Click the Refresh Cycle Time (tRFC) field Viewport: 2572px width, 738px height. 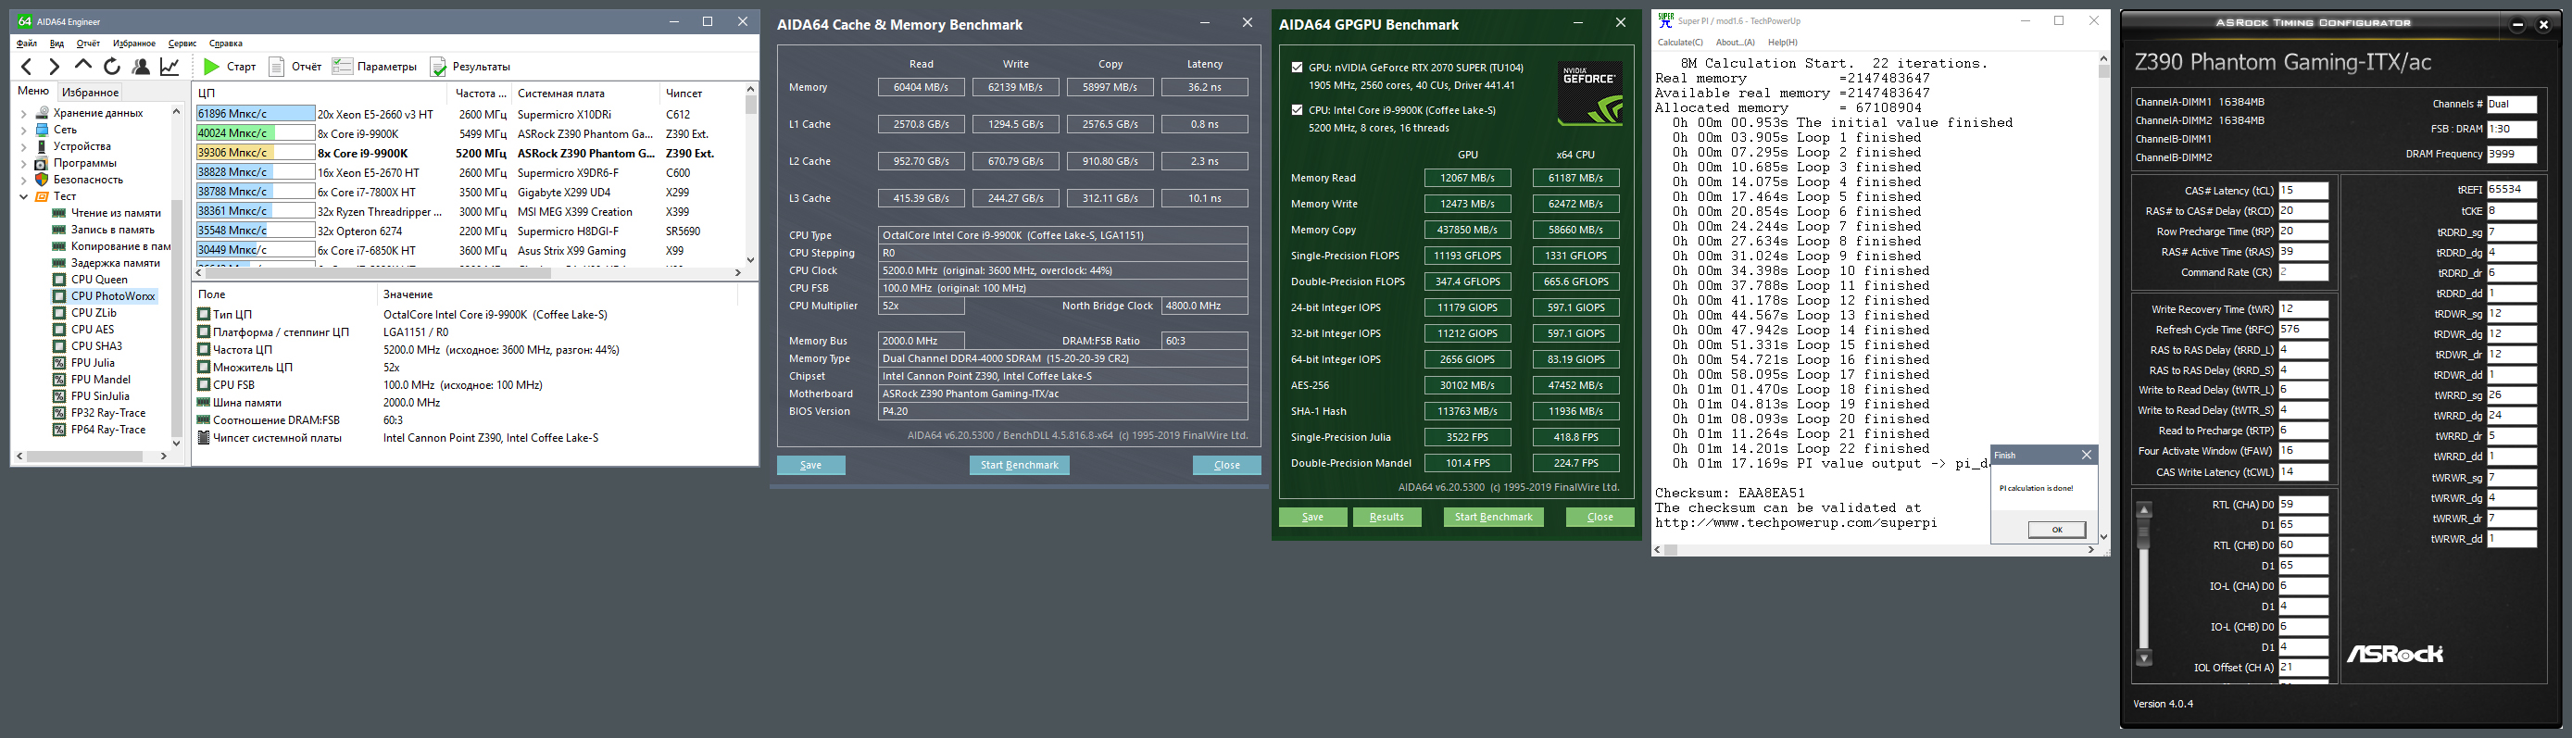(2304, 330)
